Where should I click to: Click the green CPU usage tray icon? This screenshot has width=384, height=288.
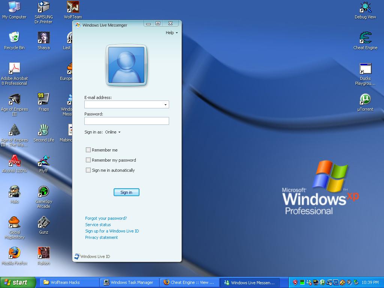click(x=302, y=282)
